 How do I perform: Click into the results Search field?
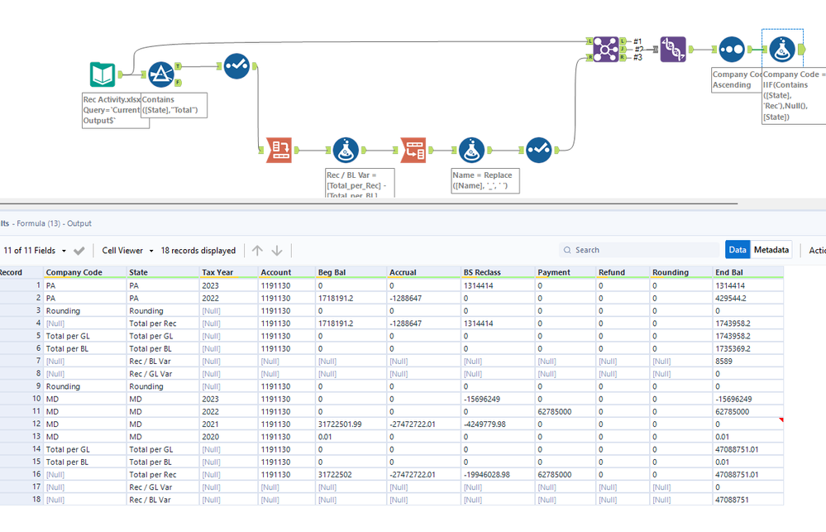(x=639, y=250)
